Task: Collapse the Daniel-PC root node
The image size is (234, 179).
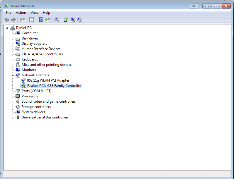Action: click(x=7, y=28)
